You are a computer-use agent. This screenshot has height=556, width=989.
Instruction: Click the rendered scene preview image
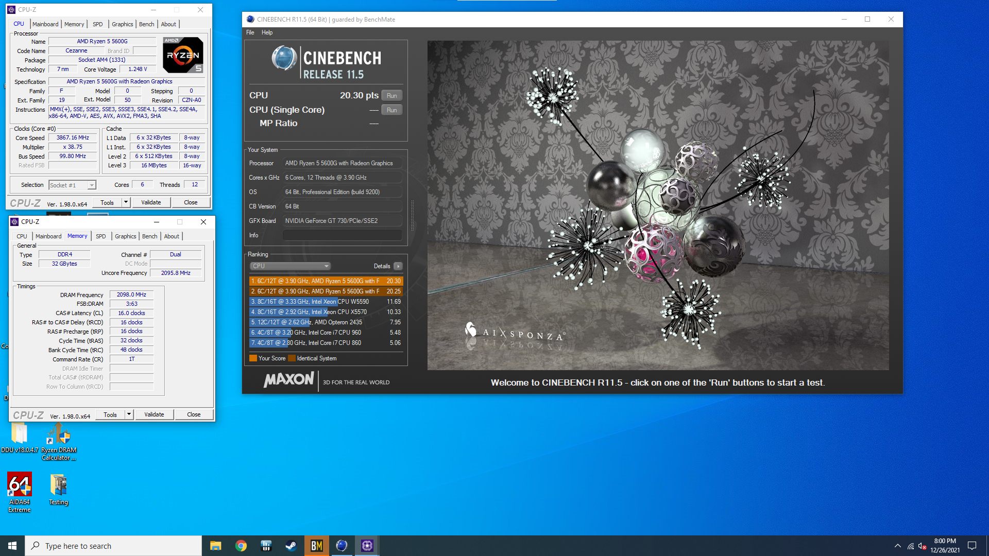click(x=658, y=205)
